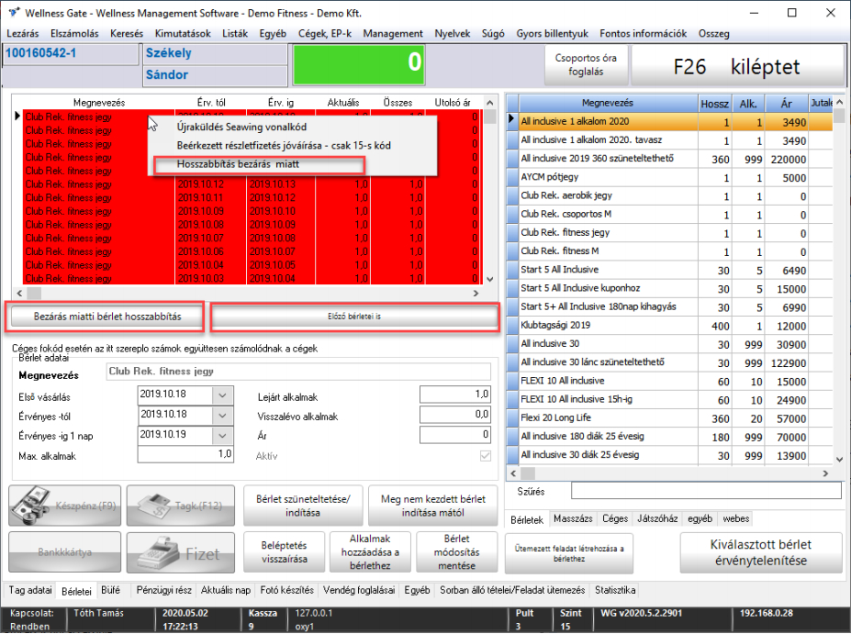This screenshot has width=851, height=634.
Task: Open the Fontos információk menu
Action: (x=644, y=34)
